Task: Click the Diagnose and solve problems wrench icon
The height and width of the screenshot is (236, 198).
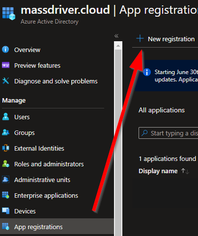Action: [x=5, y=81]
